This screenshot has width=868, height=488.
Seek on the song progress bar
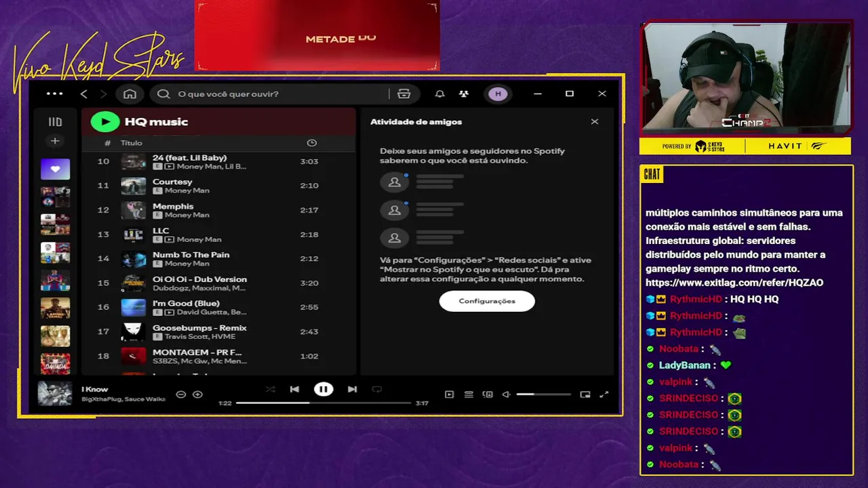(323, 403)
